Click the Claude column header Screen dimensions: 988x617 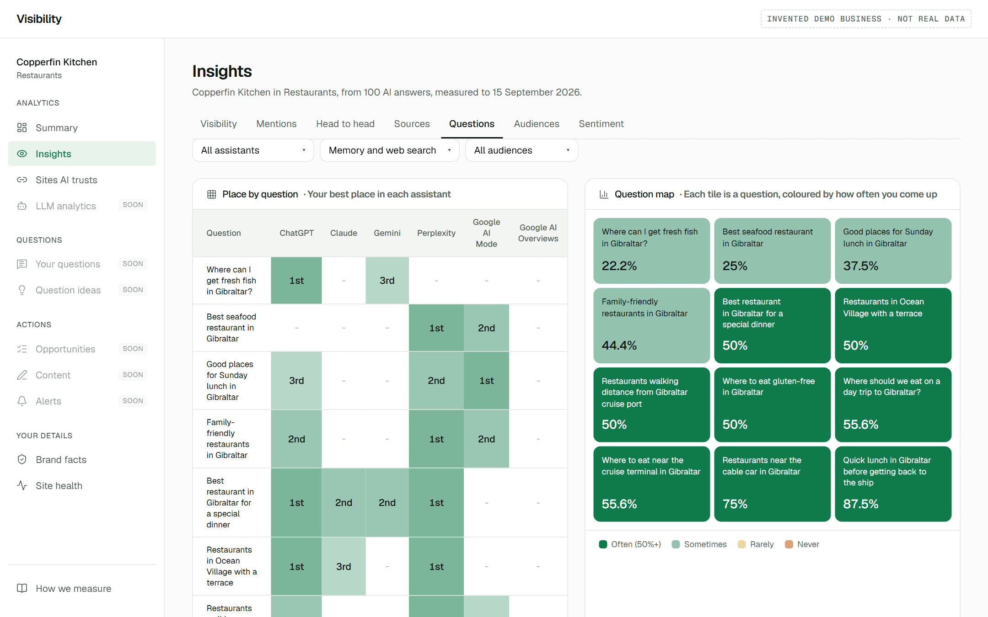tap(344, 233)
